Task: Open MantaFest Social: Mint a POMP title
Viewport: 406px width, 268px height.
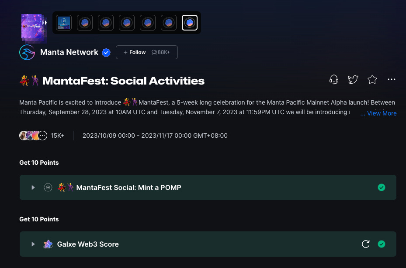Action: [x=128, y=187]
